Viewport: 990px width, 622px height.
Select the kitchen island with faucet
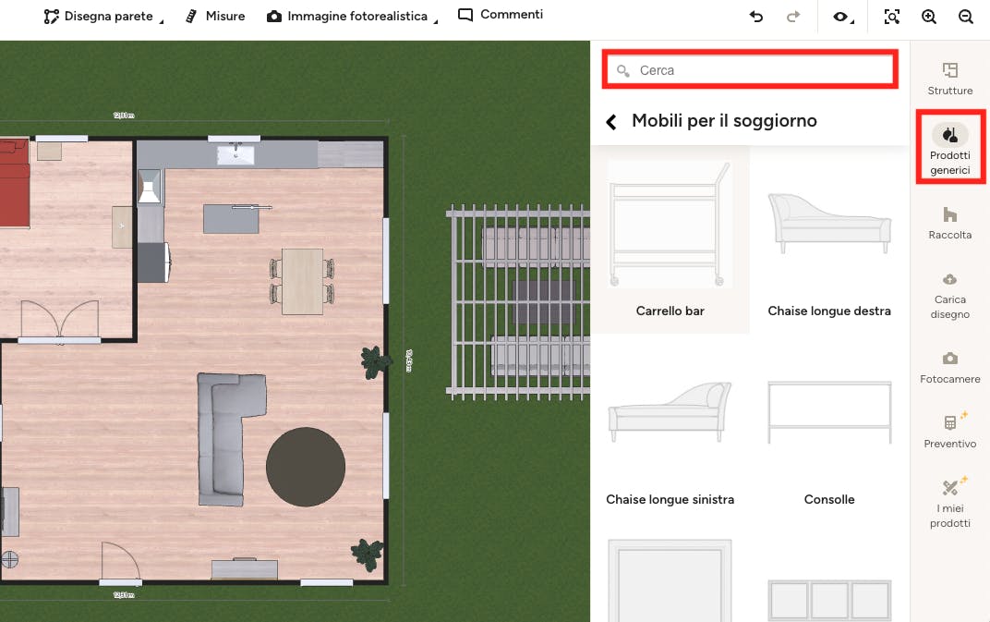point(231,219)
